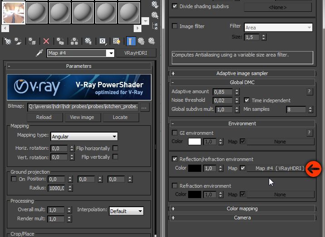Collapse the Global DMC rollout
The height and width of the screenshot is (237, 325).
tap(243, 82)
